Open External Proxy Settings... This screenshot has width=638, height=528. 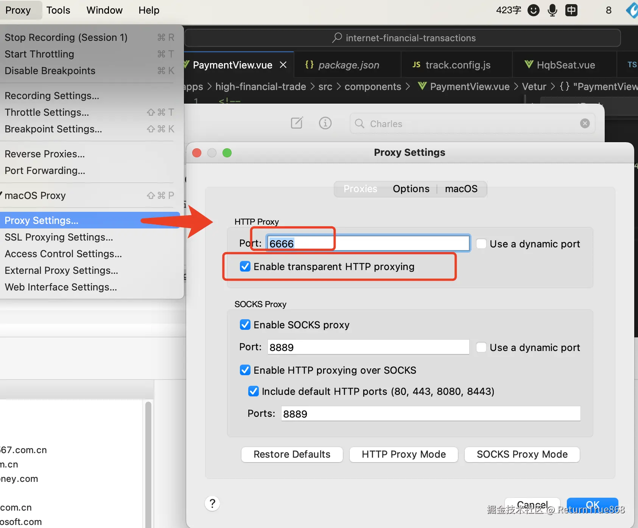click(90, 270)
